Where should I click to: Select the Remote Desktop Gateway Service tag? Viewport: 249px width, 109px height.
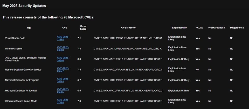tap(23, 70)
